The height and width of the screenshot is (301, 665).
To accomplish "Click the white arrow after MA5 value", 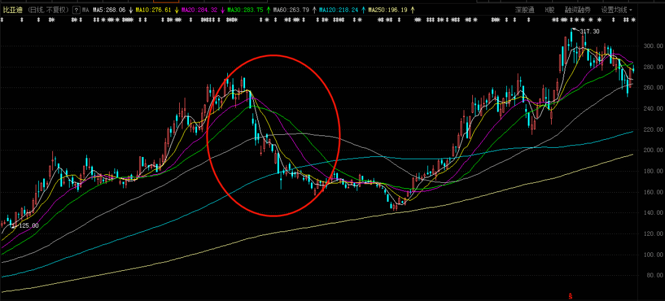I will tap(130, 10).
